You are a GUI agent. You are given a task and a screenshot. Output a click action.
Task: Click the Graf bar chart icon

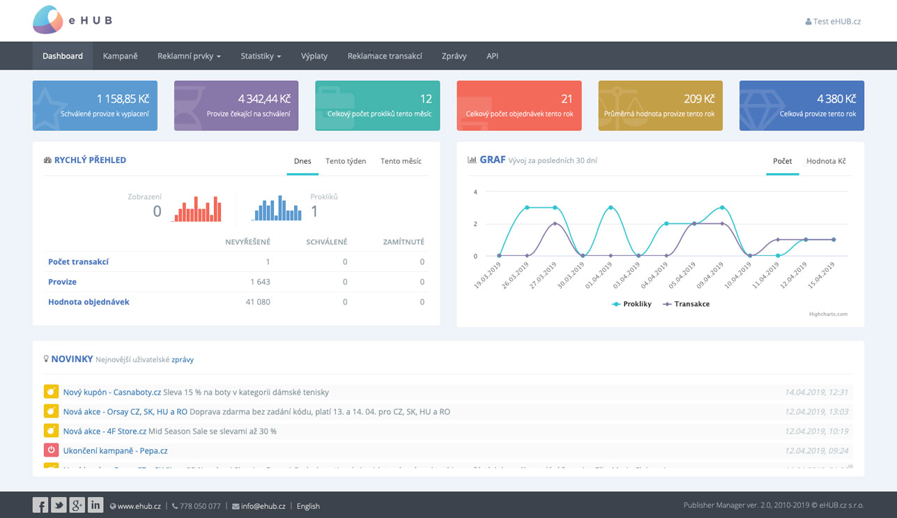(x=472, y=160)
